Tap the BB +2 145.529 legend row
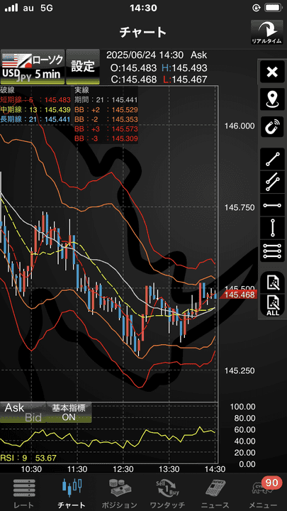Image resolution: width=287 pixels, height=511 pixels. 106,109
